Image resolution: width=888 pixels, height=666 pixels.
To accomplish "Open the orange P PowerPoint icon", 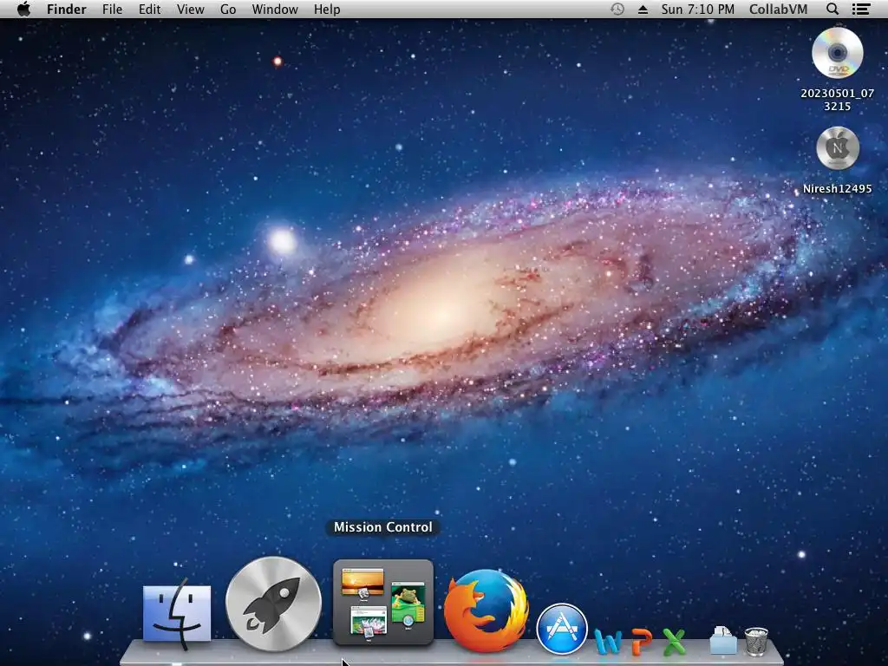I will click(642, 643).
